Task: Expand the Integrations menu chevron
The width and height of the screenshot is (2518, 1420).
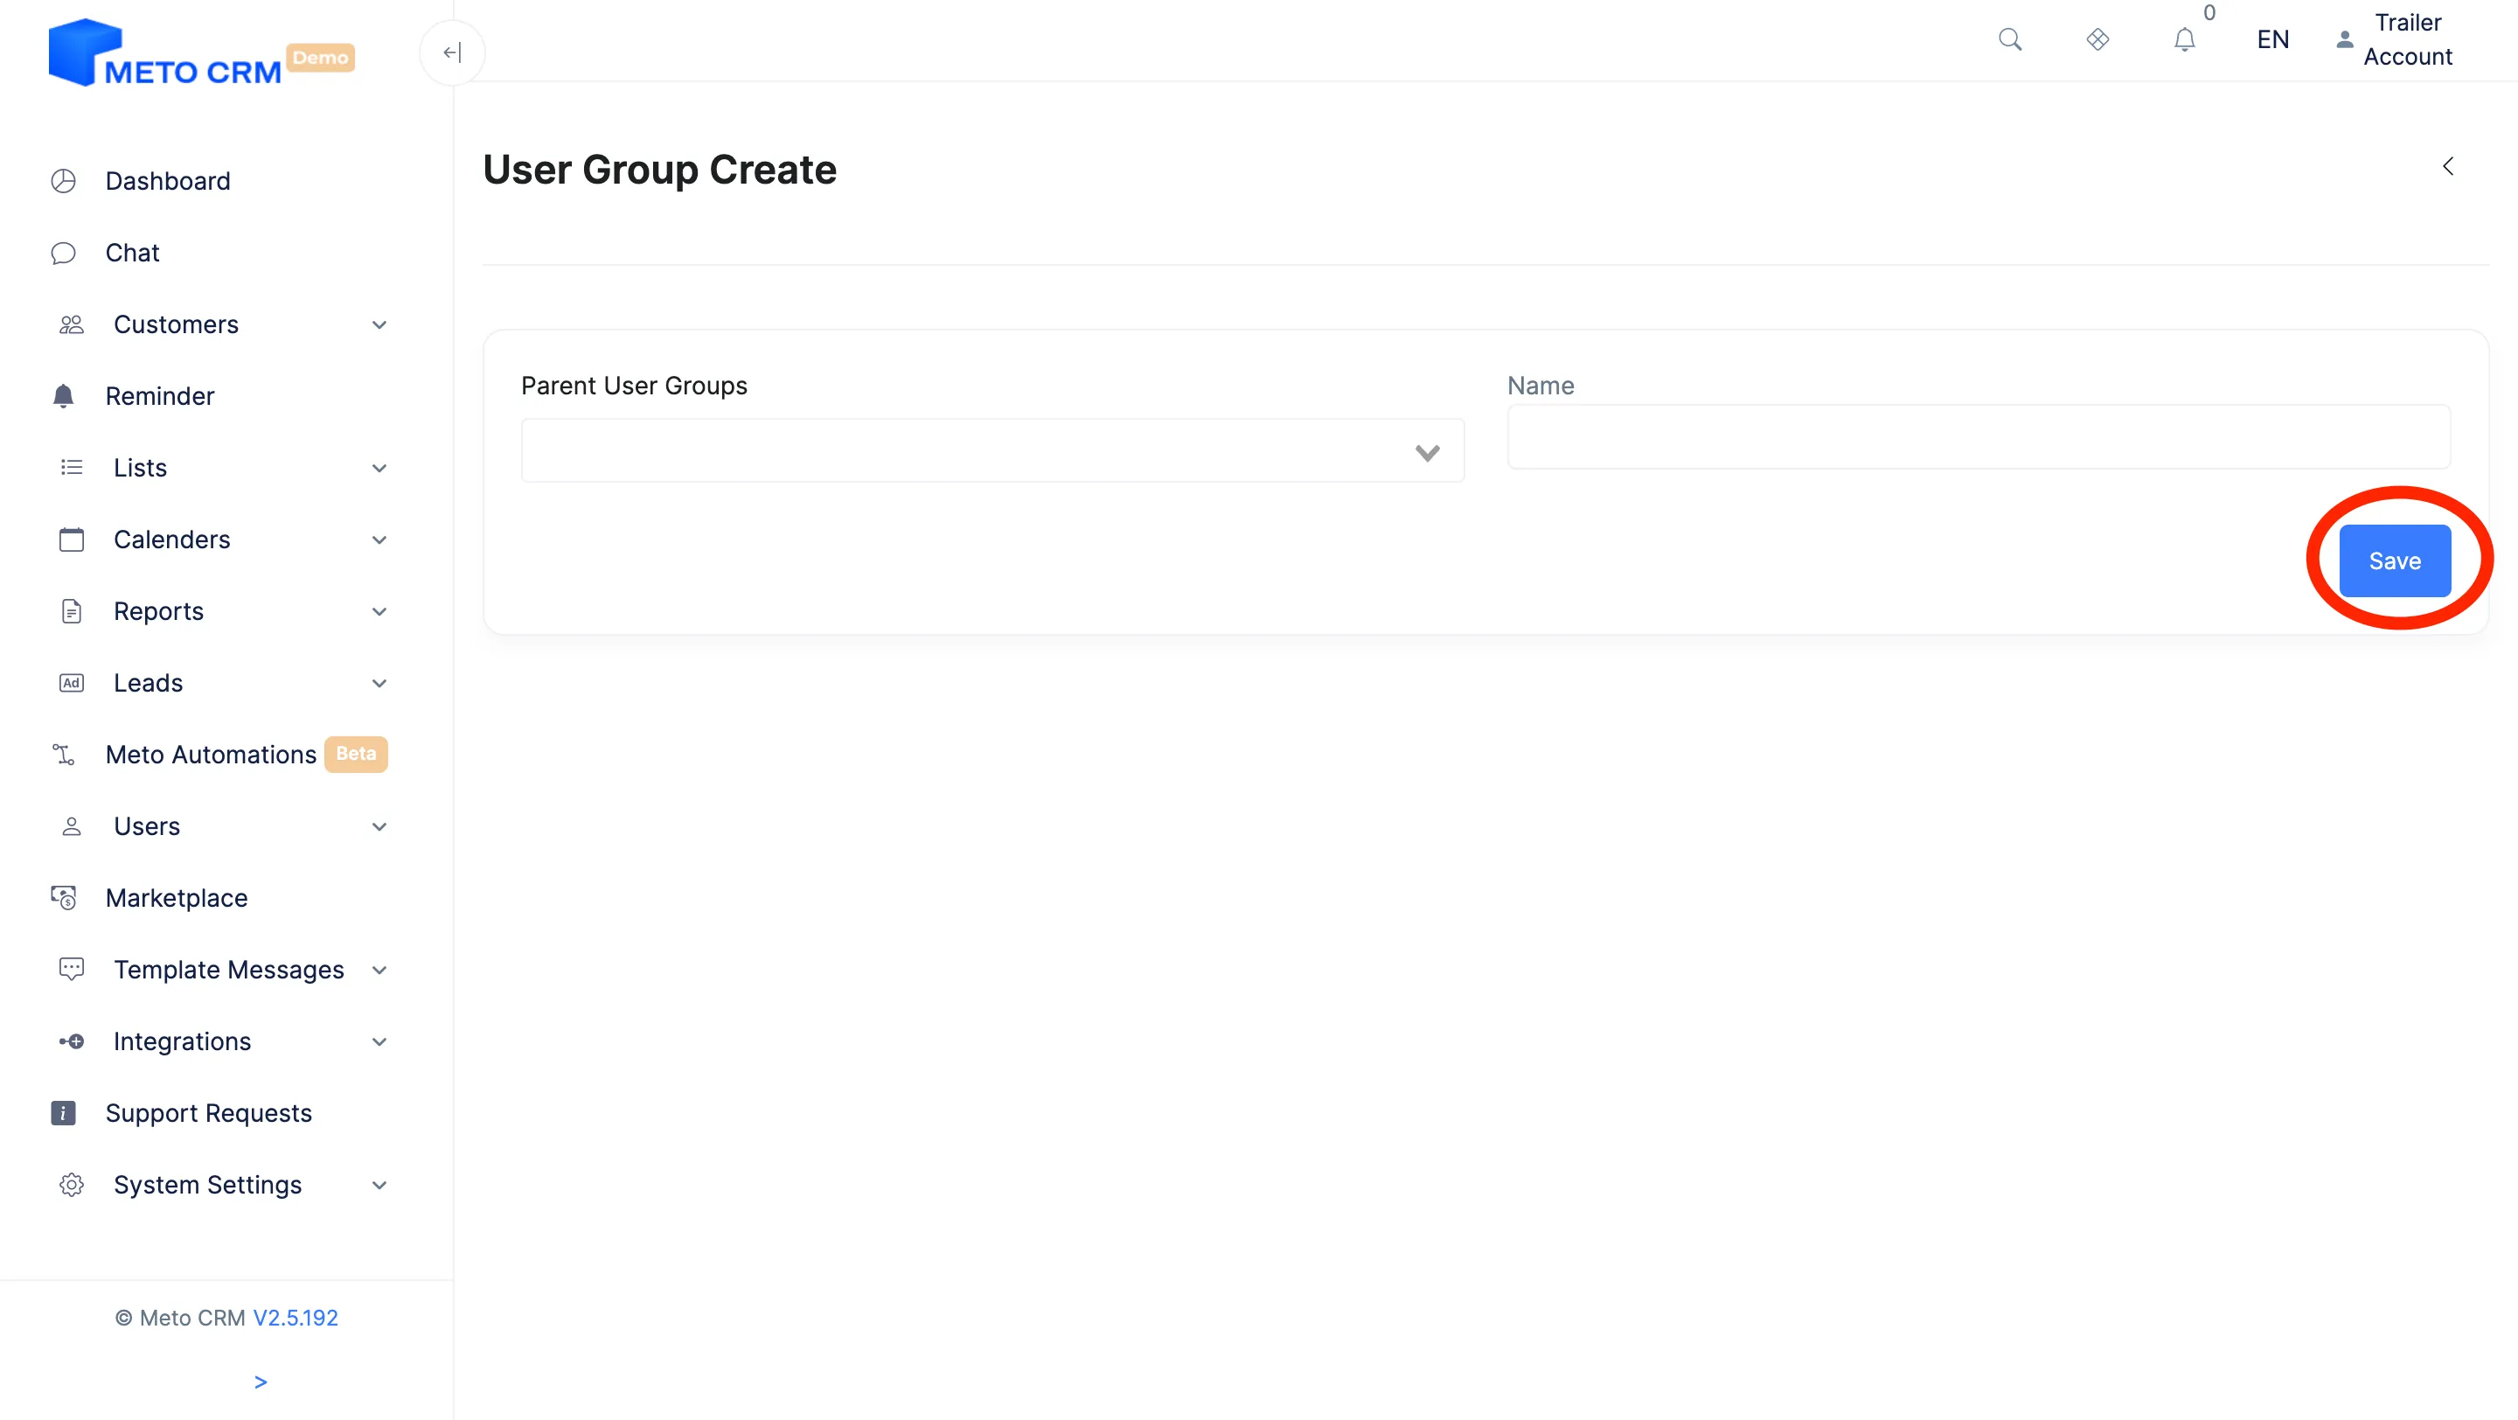Action: (x=379, y=1041)
